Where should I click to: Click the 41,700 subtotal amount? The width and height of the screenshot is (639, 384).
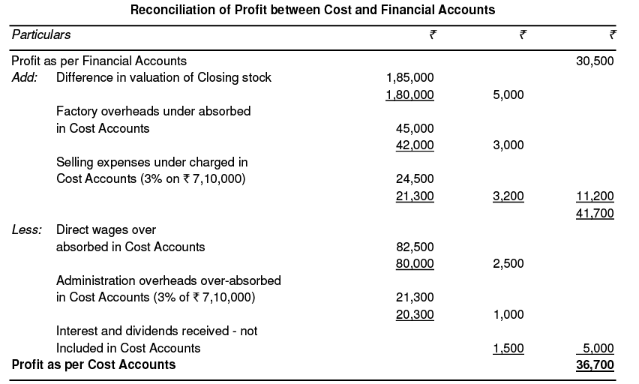click(x=595, y=214)
